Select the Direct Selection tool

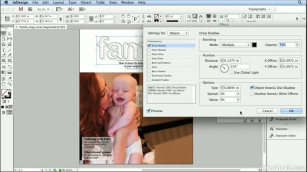tap(10, 34)
